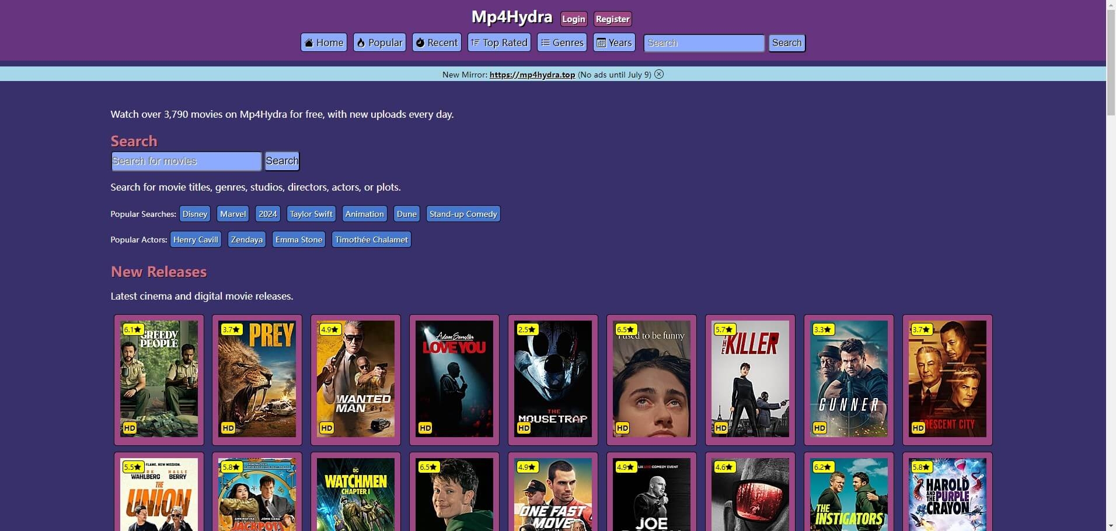This screenshot has height=531, width=1116.
Task: Open Genres using the list icon
Action: (x=545, y=43)
